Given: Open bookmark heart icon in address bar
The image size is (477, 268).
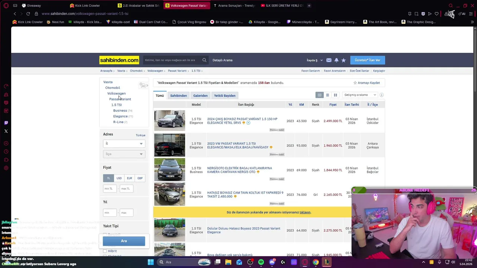Looking at the screenshot, I should tap(436, 14).
